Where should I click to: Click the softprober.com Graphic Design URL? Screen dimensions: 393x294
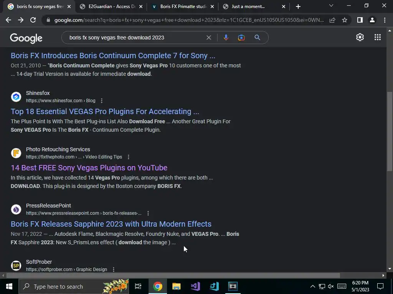coord(66,269)
